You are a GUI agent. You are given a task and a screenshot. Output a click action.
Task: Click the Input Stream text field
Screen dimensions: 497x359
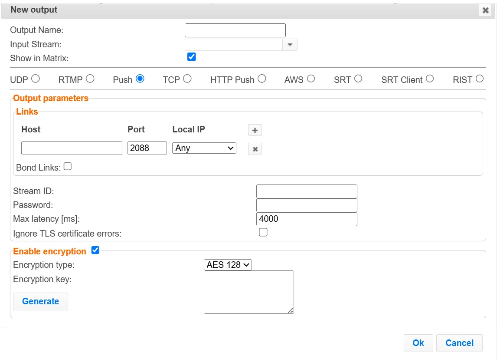(x=234, y=45)
